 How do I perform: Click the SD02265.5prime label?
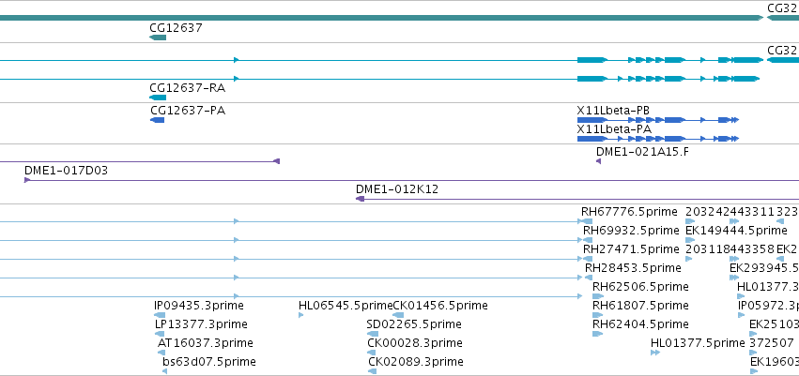coord(414,324)
